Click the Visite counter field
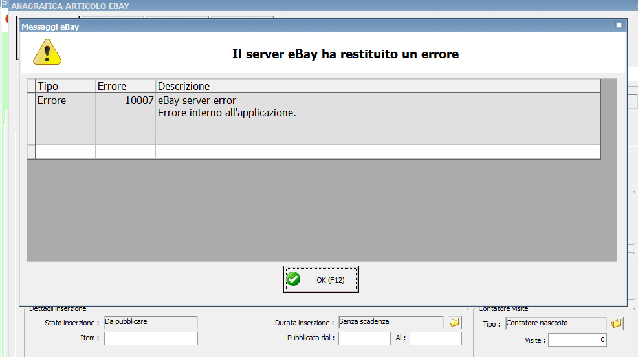 click(577, 340)
